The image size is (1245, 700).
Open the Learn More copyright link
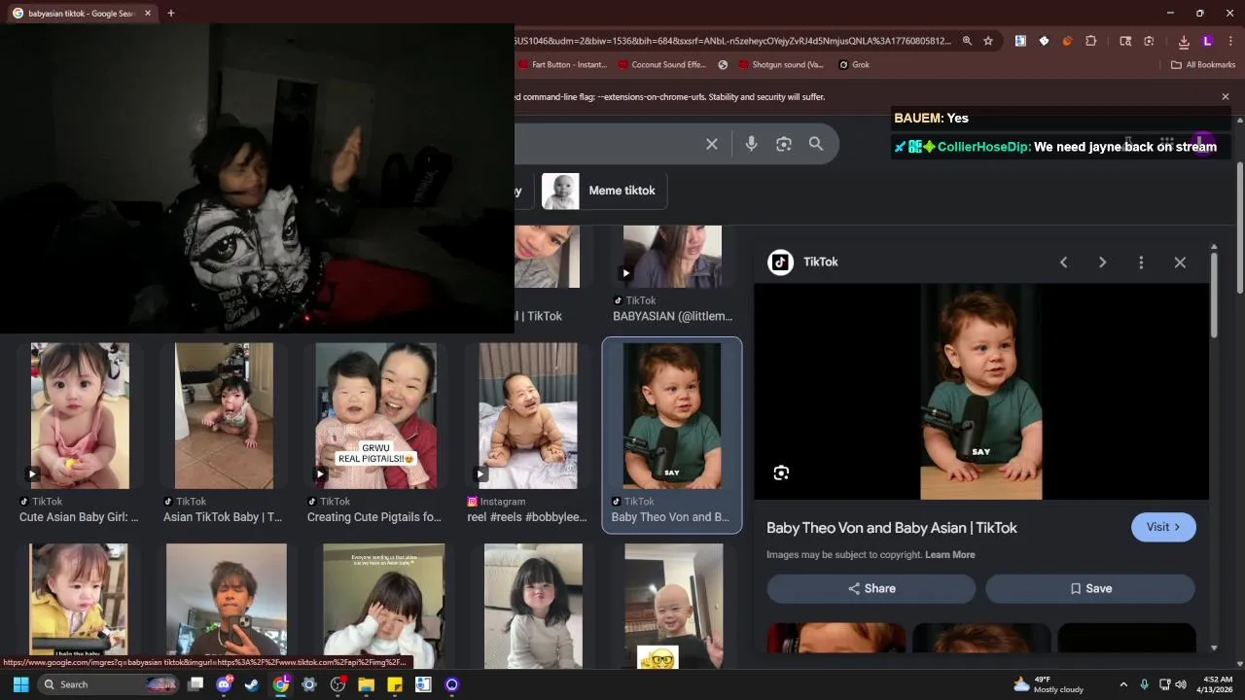[x=950, y=555]
